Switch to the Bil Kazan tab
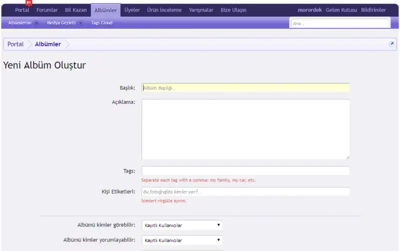Image resolution: width=400 pixels, height=251 pixels. tap(75, 10)
